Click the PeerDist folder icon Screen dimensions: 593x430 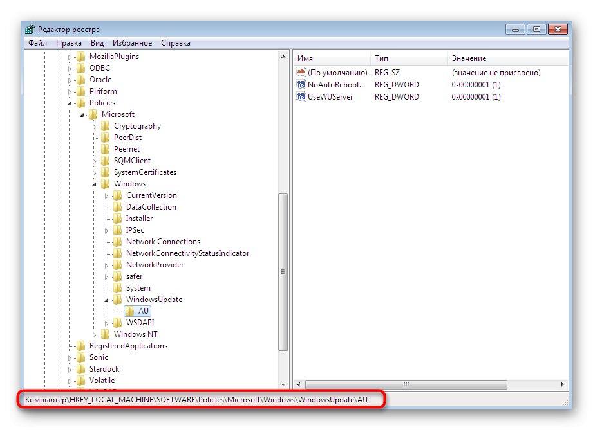[x=105, y=138]
